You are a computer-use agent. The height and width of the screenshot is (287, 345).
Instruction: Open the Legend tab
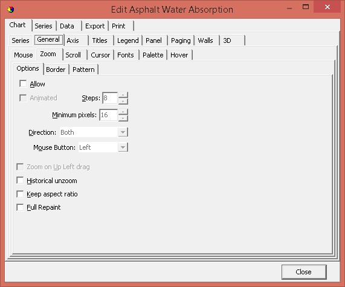pos(128,40)
